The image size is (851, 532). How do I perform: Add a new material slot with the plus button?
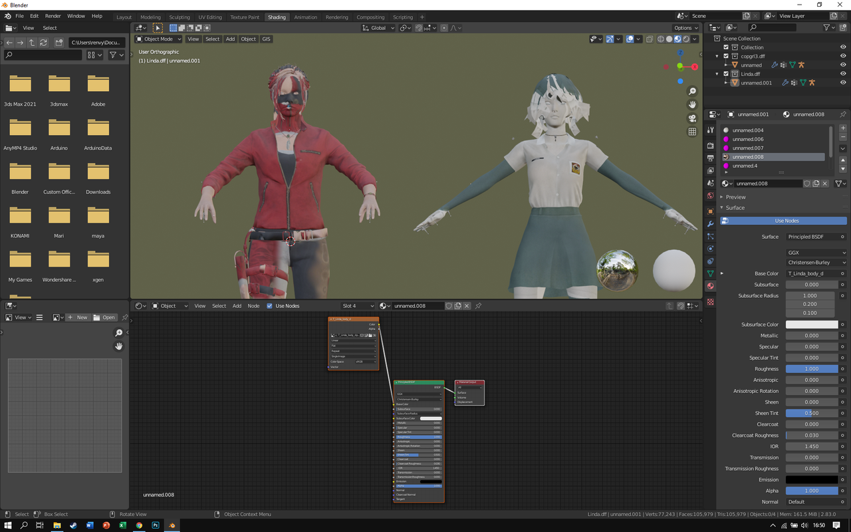pos(842,126)
